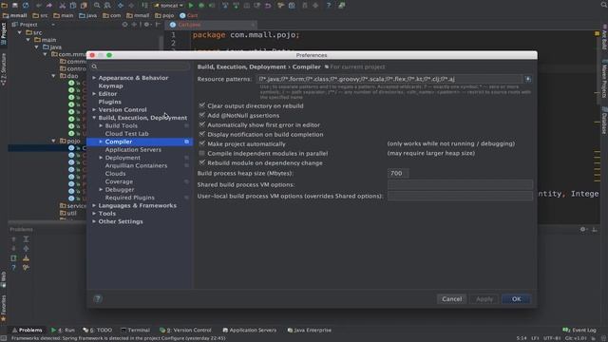Open the Terminal tool window tab
The width and height of the screenshot is (608, 342).
point(135,330)
